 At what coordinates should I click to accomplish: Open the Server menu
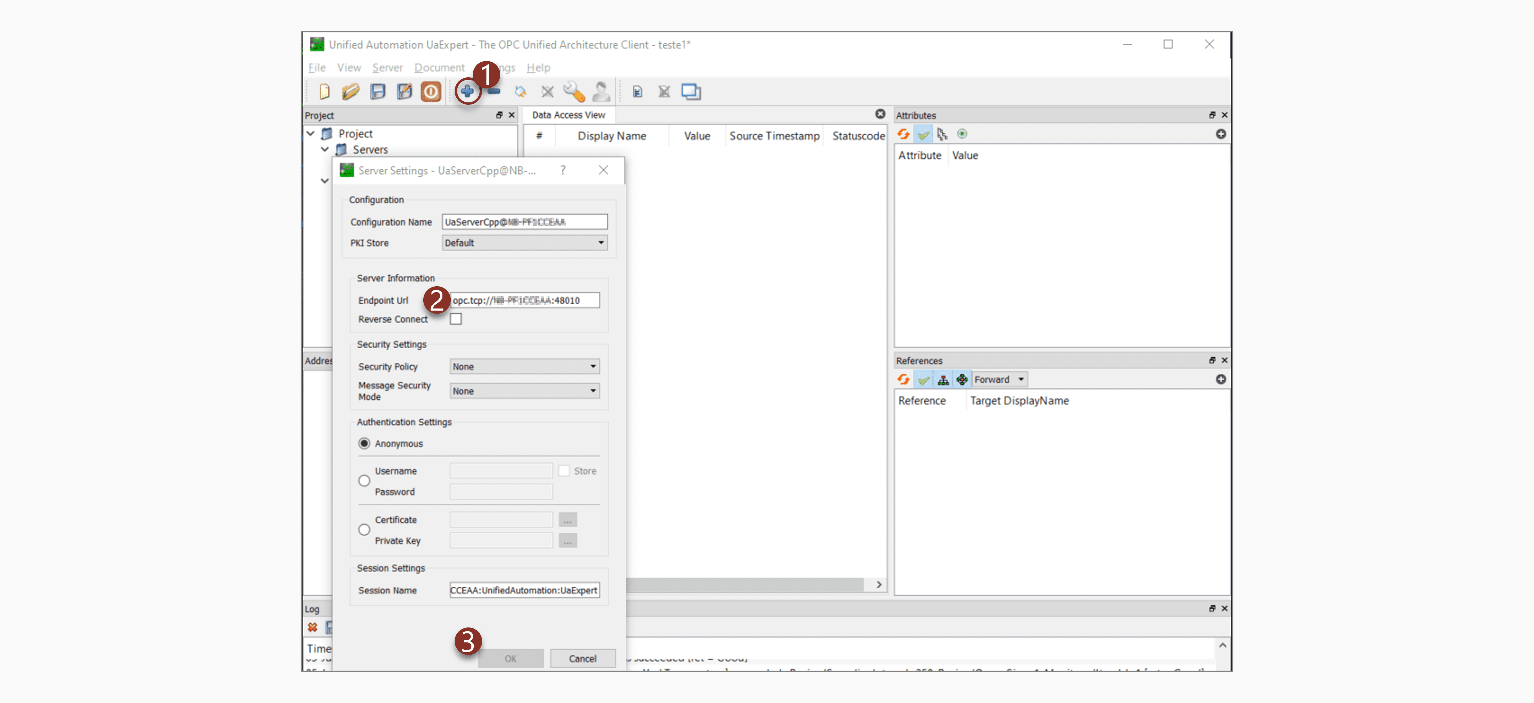coord(387,68)
